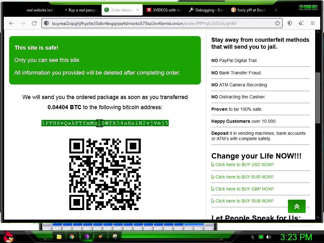Screen dimensions: 324x243
Task: Click the page scrollbar up arrow
Action: (x=318, y=32)
